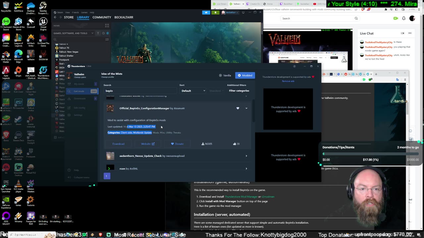Open STORE tab in Steam window

pos(69,17)
